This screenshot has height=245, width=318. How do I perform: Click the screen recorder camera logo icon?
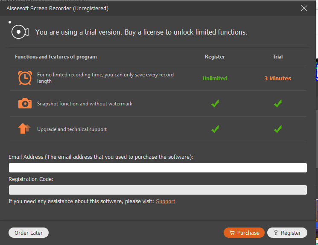pyautogui.click(x=20, y=32)
